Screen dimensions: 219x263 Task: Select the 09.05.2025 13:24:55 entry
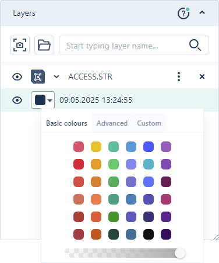pos(96,100)
